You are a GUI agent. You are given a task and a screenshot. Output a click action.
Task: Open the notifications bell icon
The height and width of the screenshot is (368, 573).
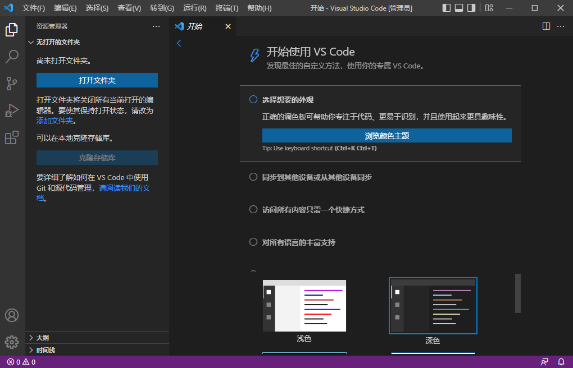pyautogui.click(x=561, y=362)
